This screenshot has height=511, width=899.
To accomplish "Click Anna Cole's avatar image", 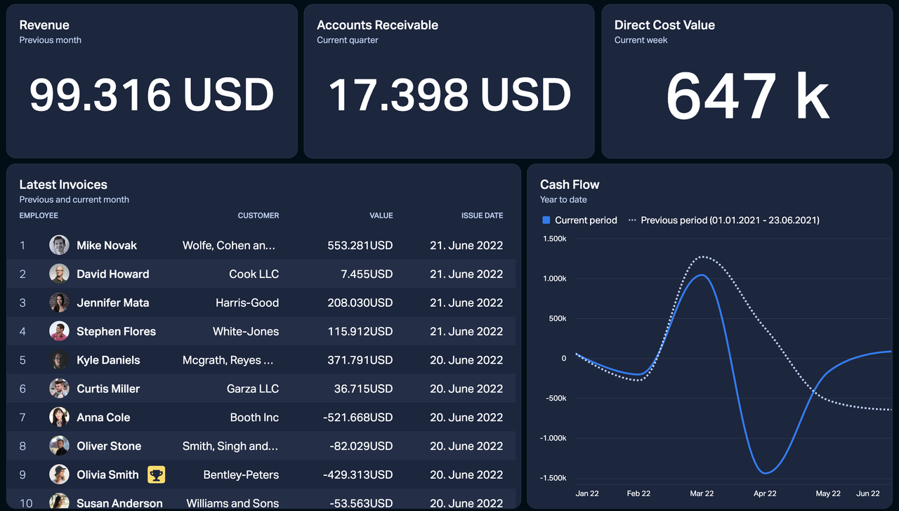I will tap(59, 417).
